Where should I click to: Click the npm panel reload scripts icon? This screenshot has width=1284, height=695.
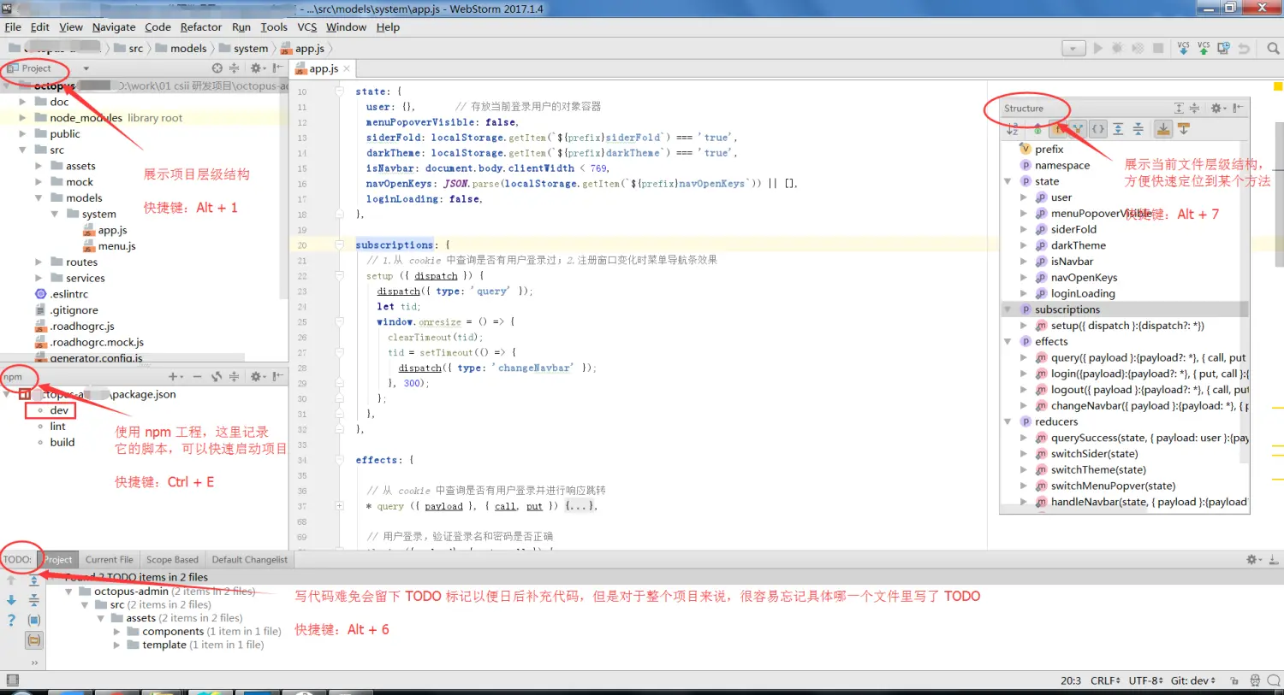pos(217,376)
